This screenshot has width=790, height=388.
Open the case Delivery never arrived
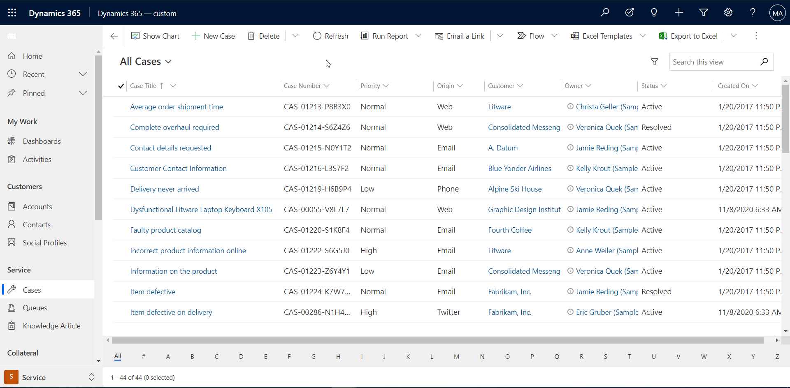[164, 189]
